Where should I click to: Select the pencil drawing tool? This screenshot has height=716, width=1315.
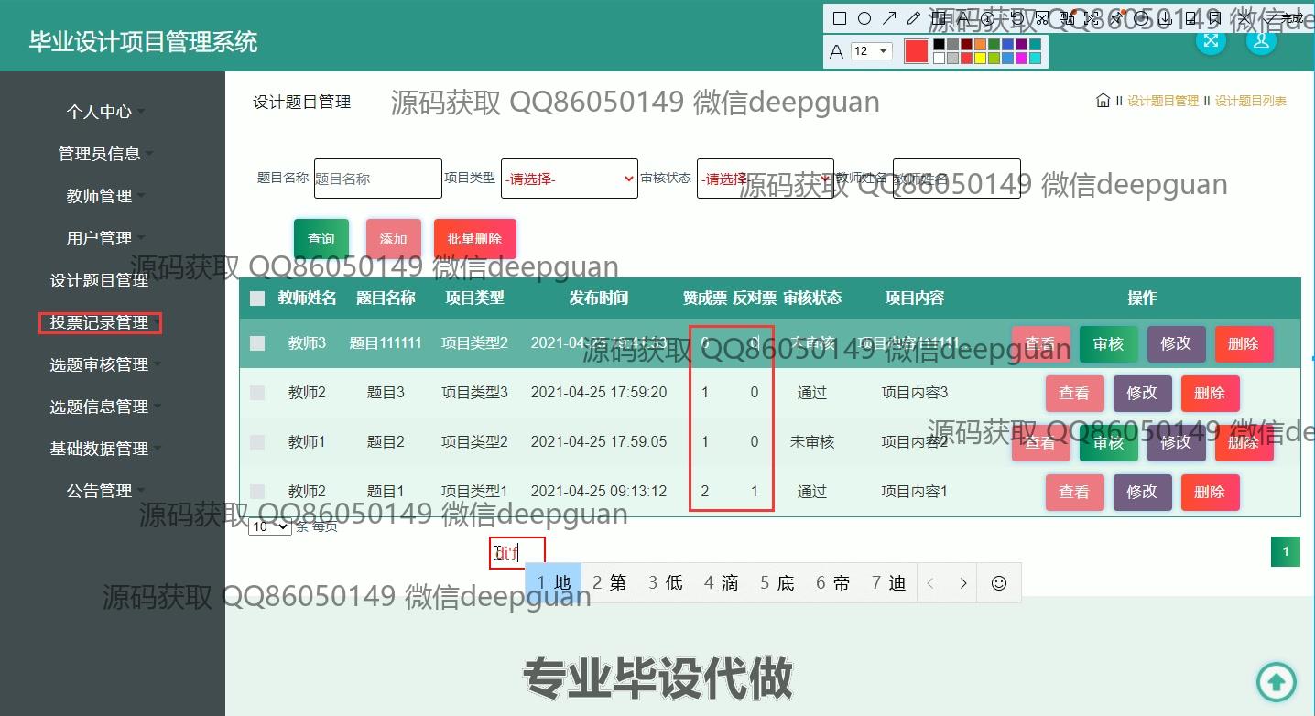coord(913,18)
